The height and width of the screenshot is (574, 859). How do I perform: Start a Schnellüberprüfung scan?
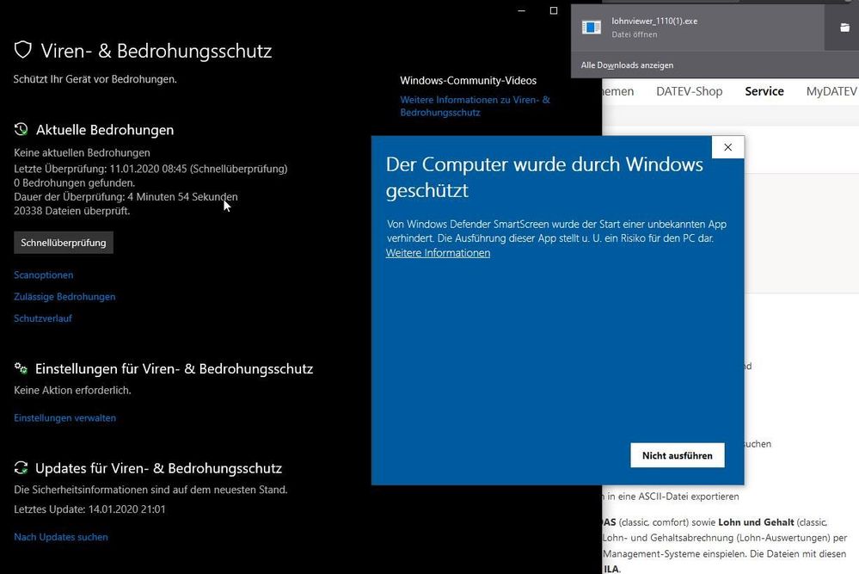[64, 243]
